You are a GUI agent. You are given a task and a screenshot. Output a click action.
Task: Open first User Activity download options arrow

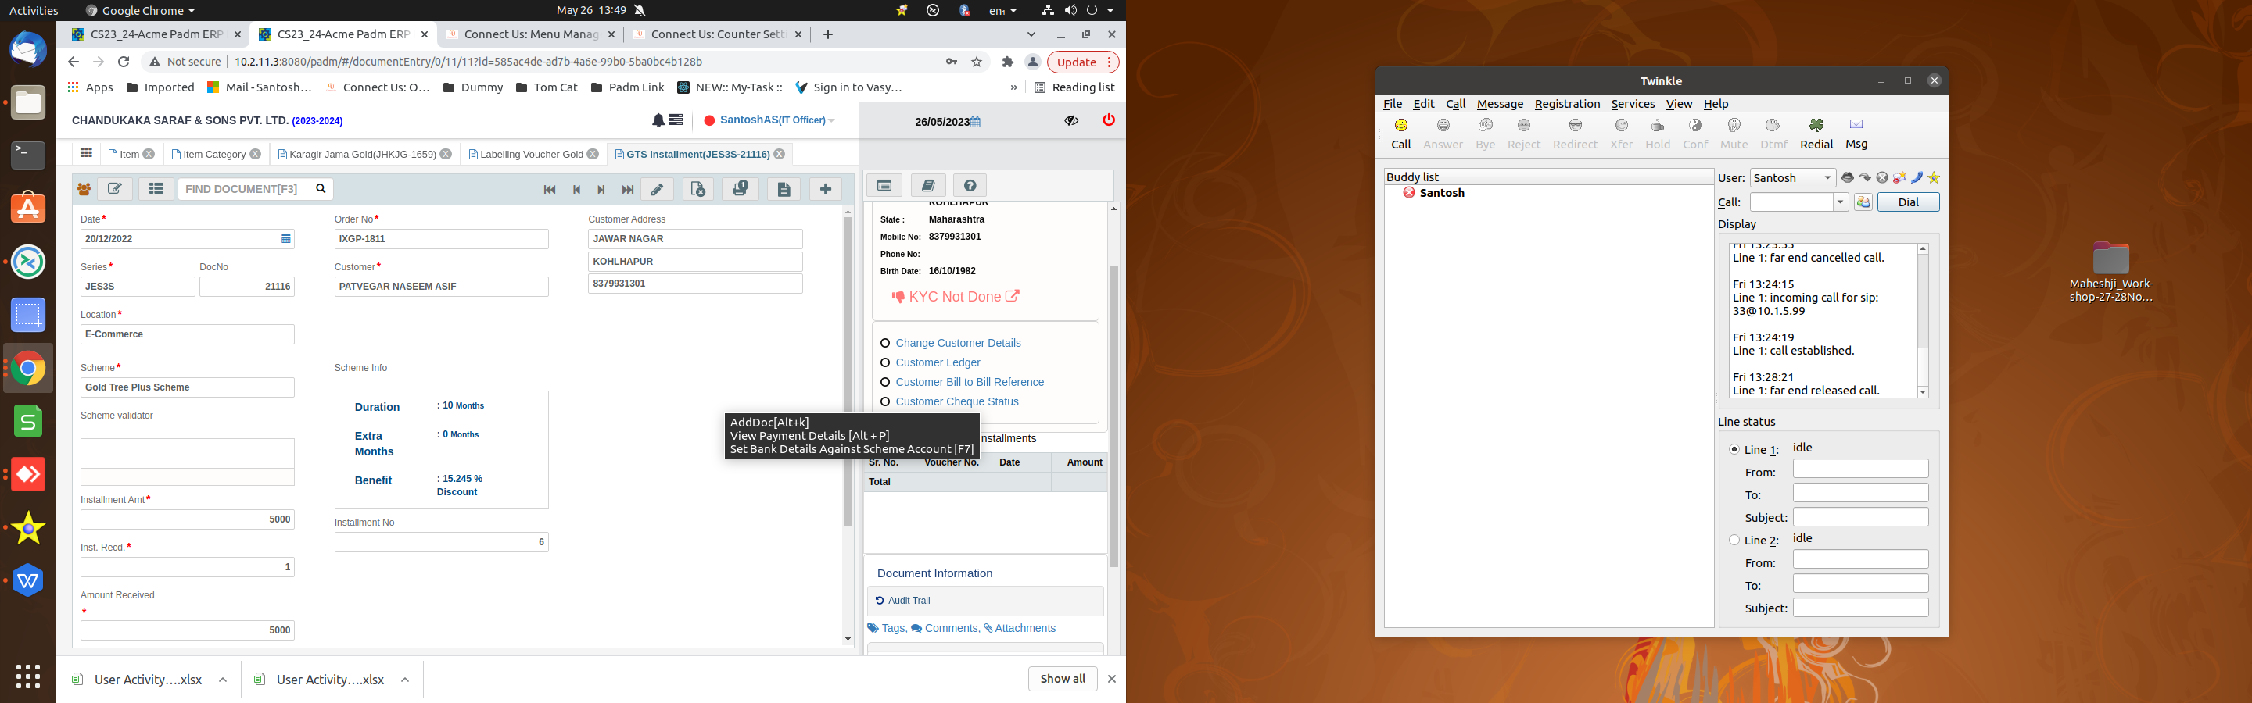click(223, 680)
